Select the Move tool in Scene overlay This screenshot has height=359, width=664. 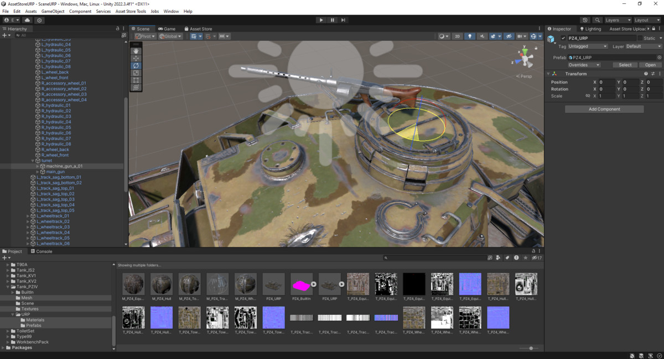point(136,58)
